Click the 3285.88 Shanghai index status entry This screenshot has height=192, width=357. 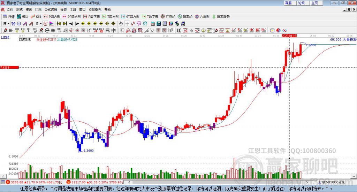34,182
